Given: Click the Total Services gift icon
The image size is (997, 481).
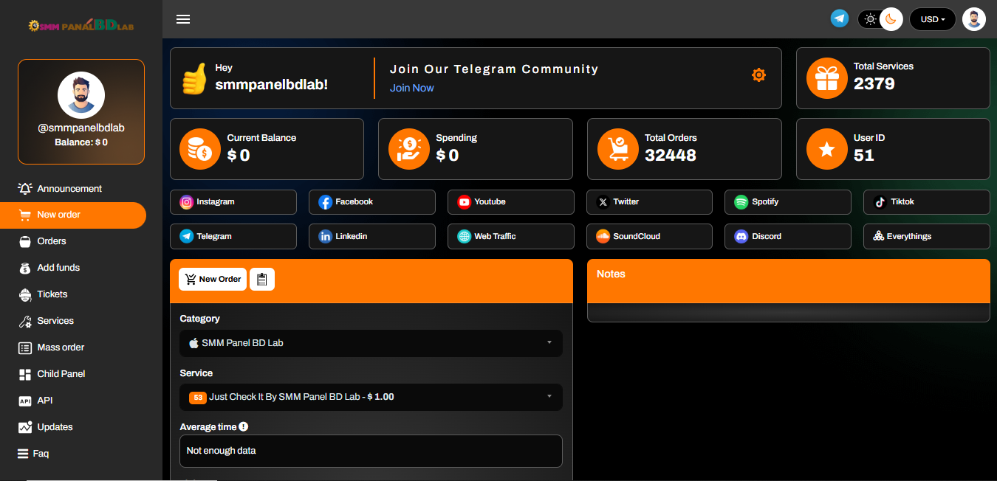Looking at the screenshot, I should point(826,78).
